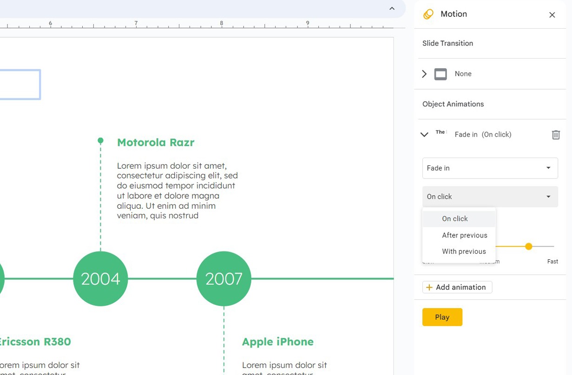This screenshot has width=572, height=375.
Task: Close the Motion panel
Action: (552, 15)
